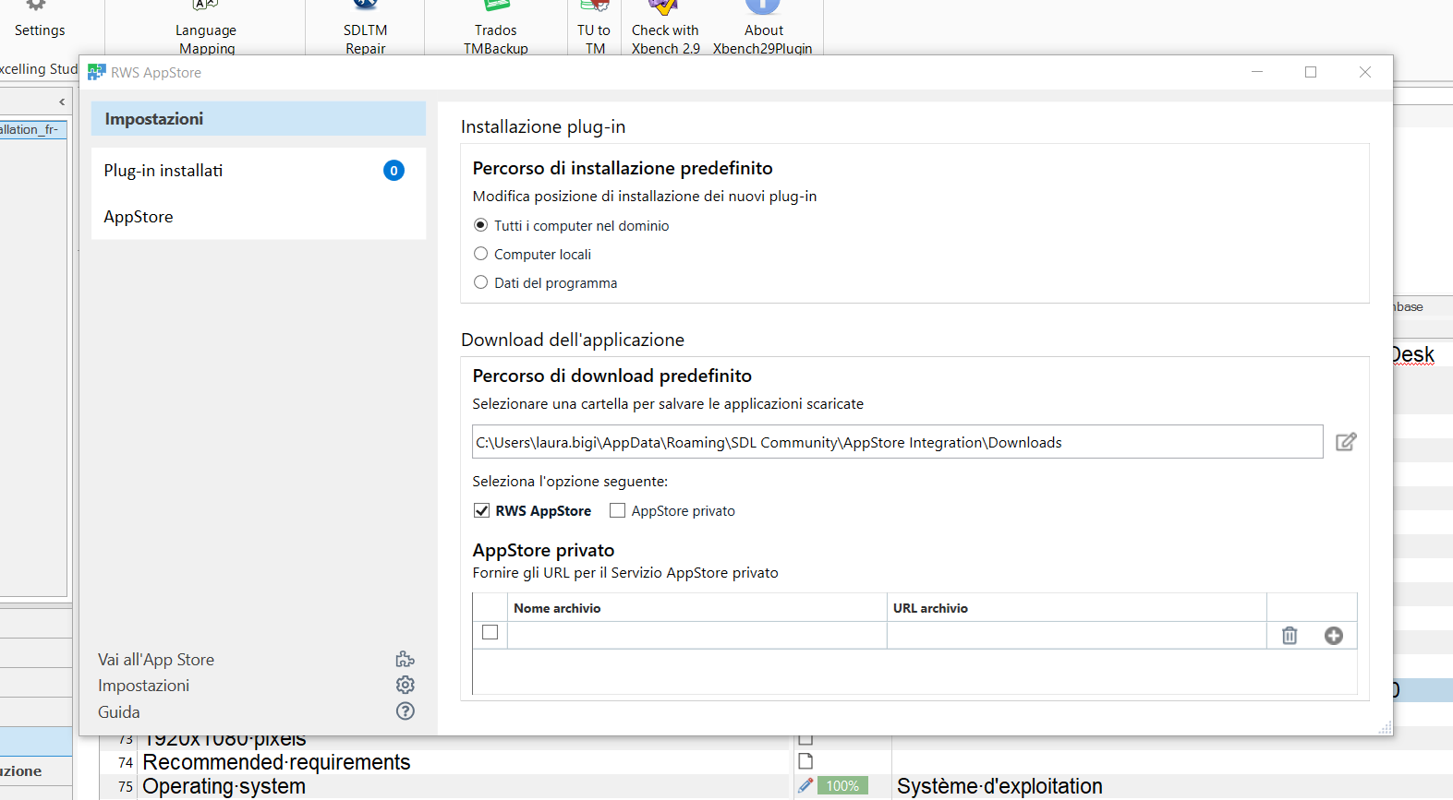This screenshot has width=1453, height=800.
Task: Open Language Mapping ribbon tool
Action: [206, 28]
